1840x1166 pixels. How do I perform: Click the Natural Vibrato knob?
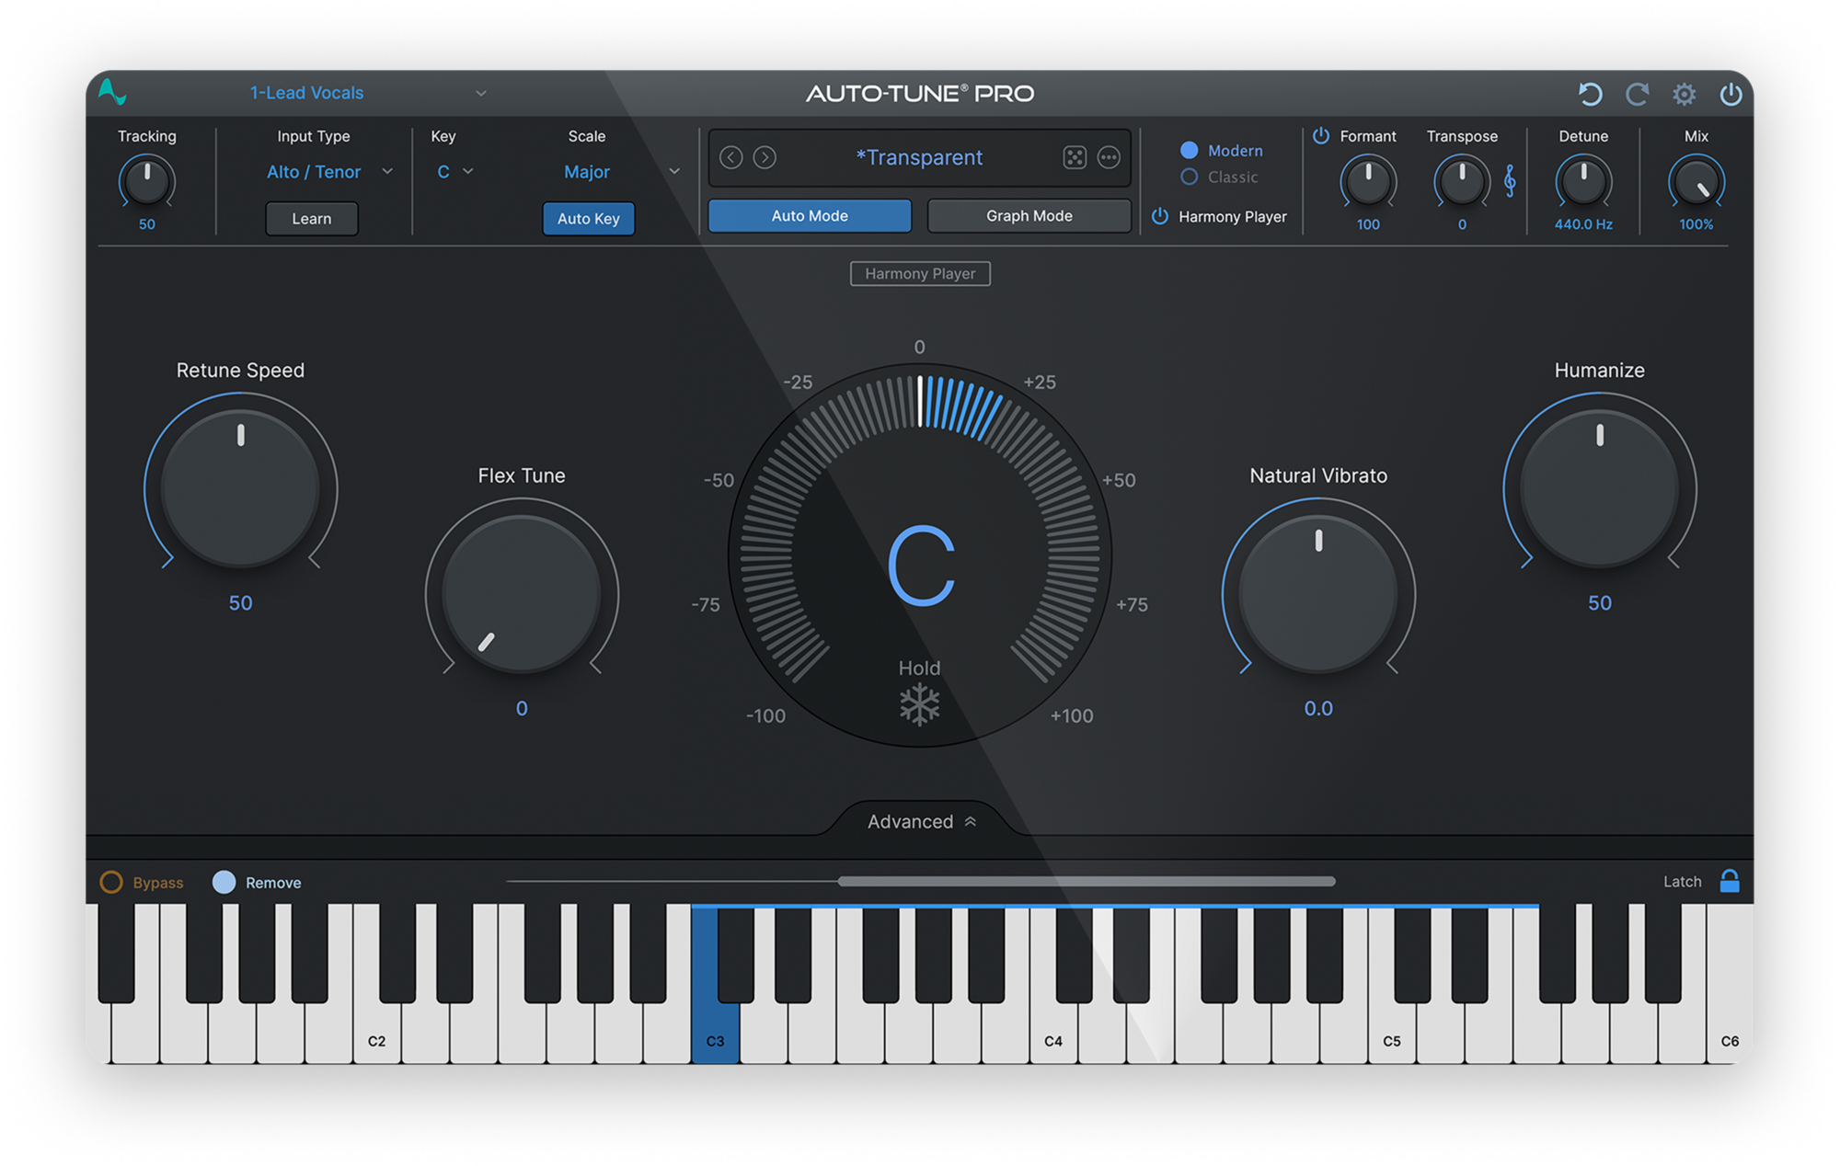(1318, 593)
